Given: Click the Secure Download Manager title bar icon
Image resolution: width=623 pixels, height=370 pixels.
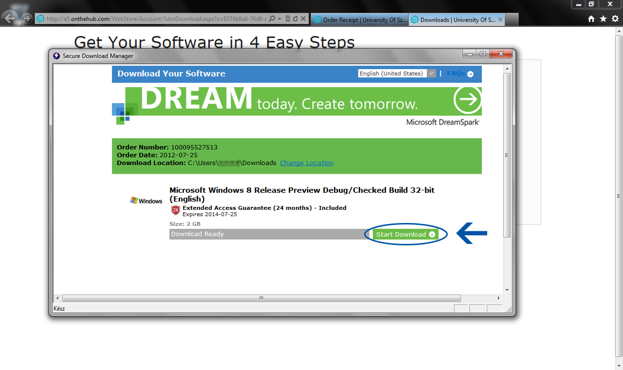Looking at the screenshot, I should (56, 55).
